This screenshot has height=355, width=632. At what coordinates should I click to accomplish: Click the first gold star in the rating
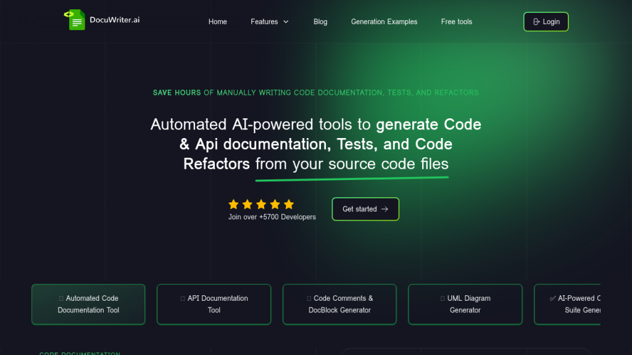pyautogui.click(x=233, y=204)
